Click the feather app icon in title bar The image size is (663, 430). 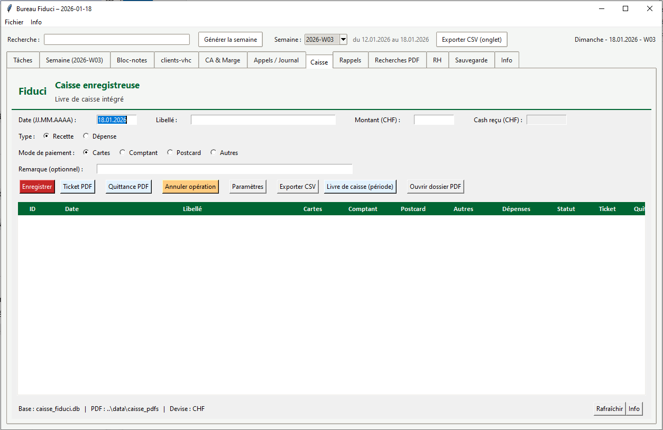9,8
